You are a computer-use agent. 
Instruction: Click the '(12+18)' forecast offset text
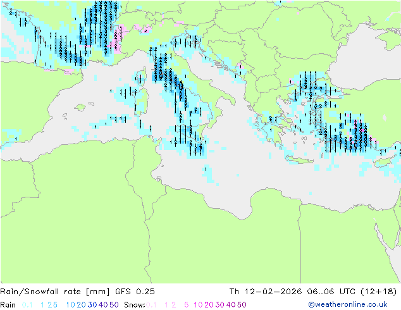click(x=378, y=292)
